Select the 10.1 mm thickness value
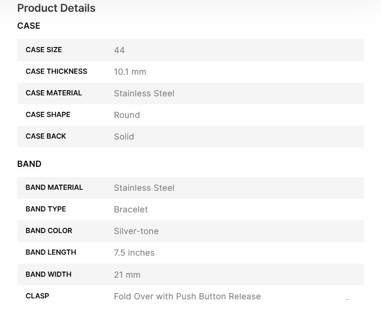The image size is (381, 312). 130,72
